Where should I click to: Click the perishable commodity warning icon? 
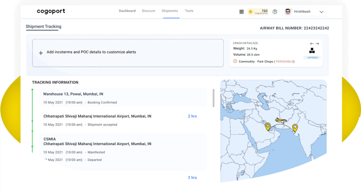tap(235, 61)
